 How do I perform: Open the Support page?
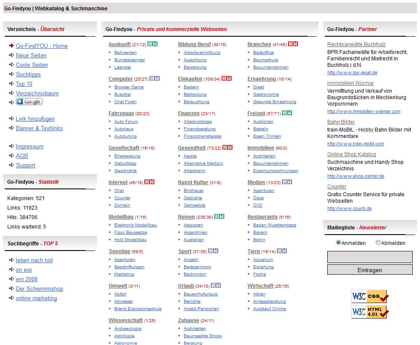(26, 165)
